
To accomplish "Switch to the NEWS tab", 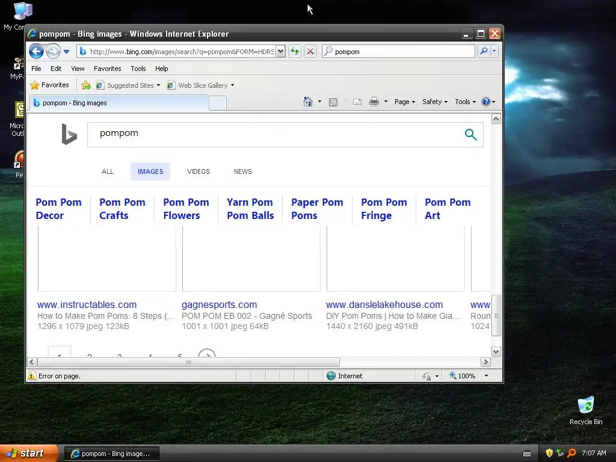I will point(243,171).
